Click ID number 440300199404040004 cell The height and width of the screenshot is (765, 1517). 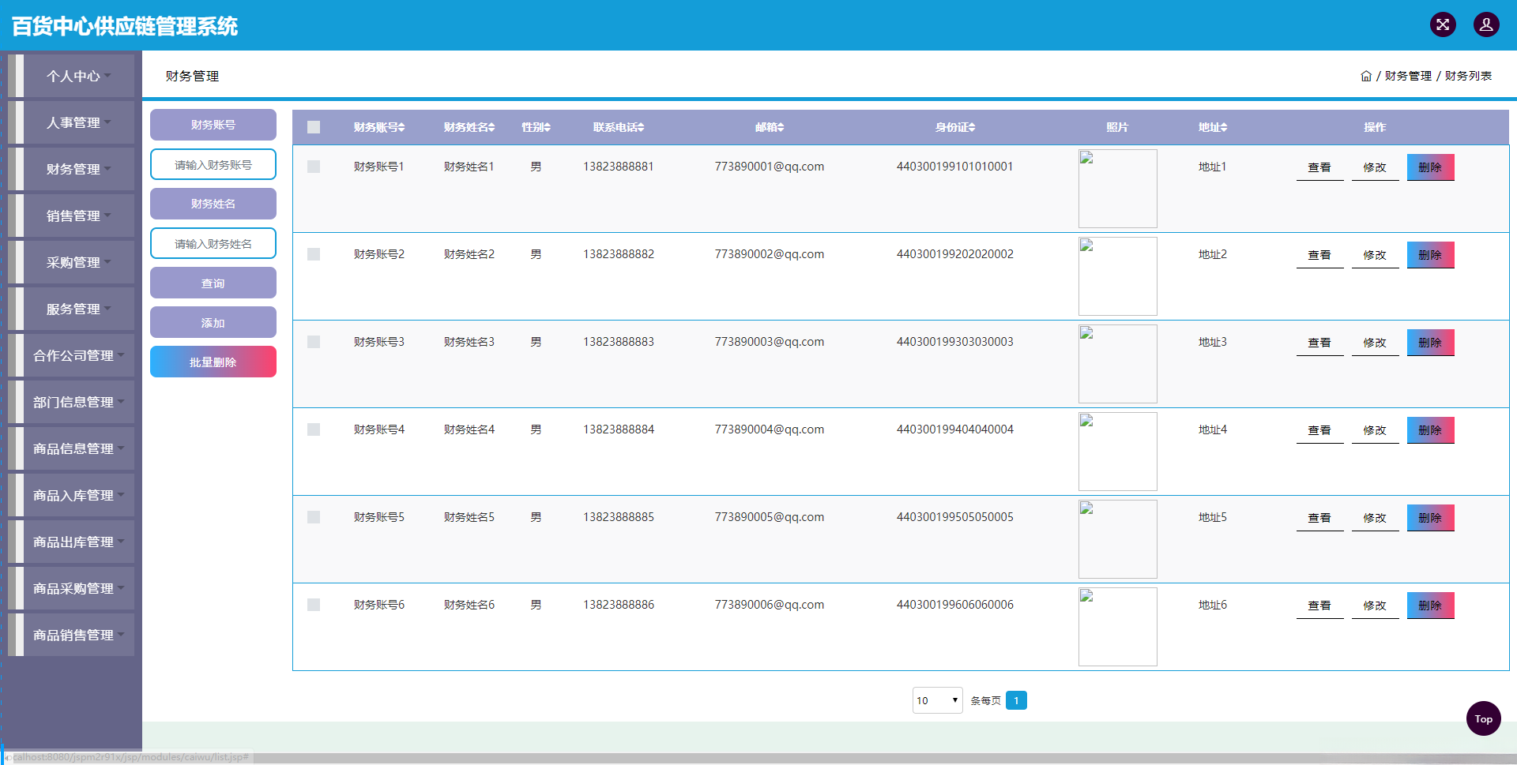coord(955,429)
